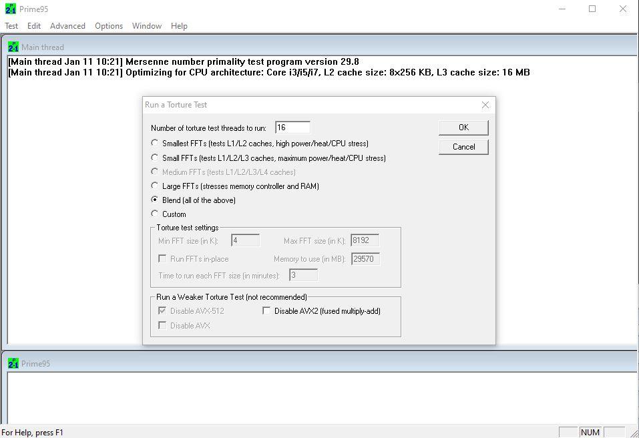Open the Help menu
This screenshot has height=438, width=639.
point(179,26)
